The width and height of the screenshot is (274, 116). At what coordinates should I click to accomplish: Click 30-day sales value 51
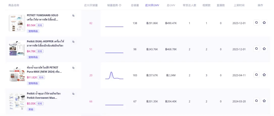pos(91,49)
